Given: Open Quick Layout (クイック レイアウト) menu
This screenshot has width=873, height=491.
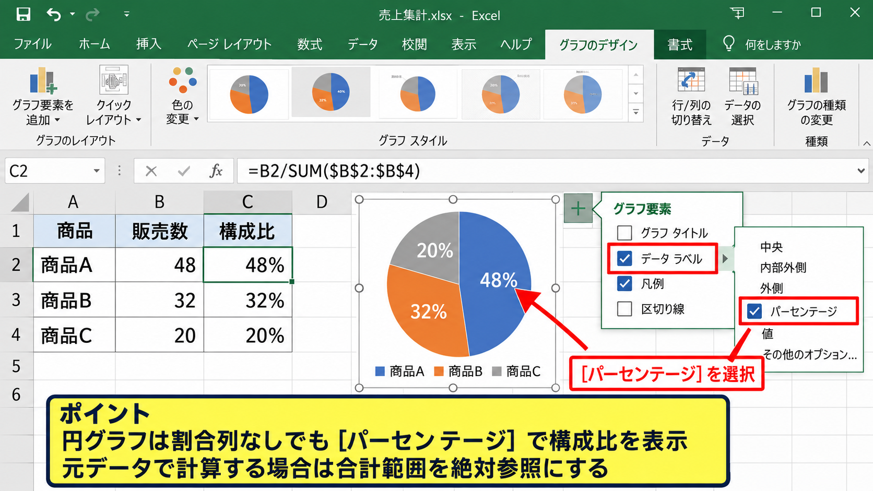Looking at the screenshot, I should pos(114,97).
